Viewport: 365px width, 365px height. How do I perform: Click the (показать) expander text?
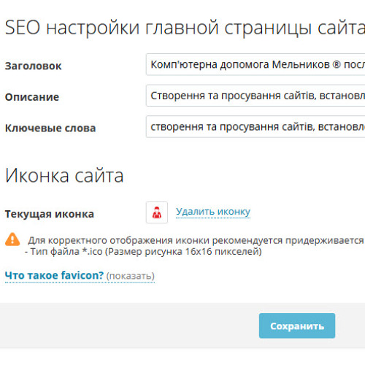point(131,276)
